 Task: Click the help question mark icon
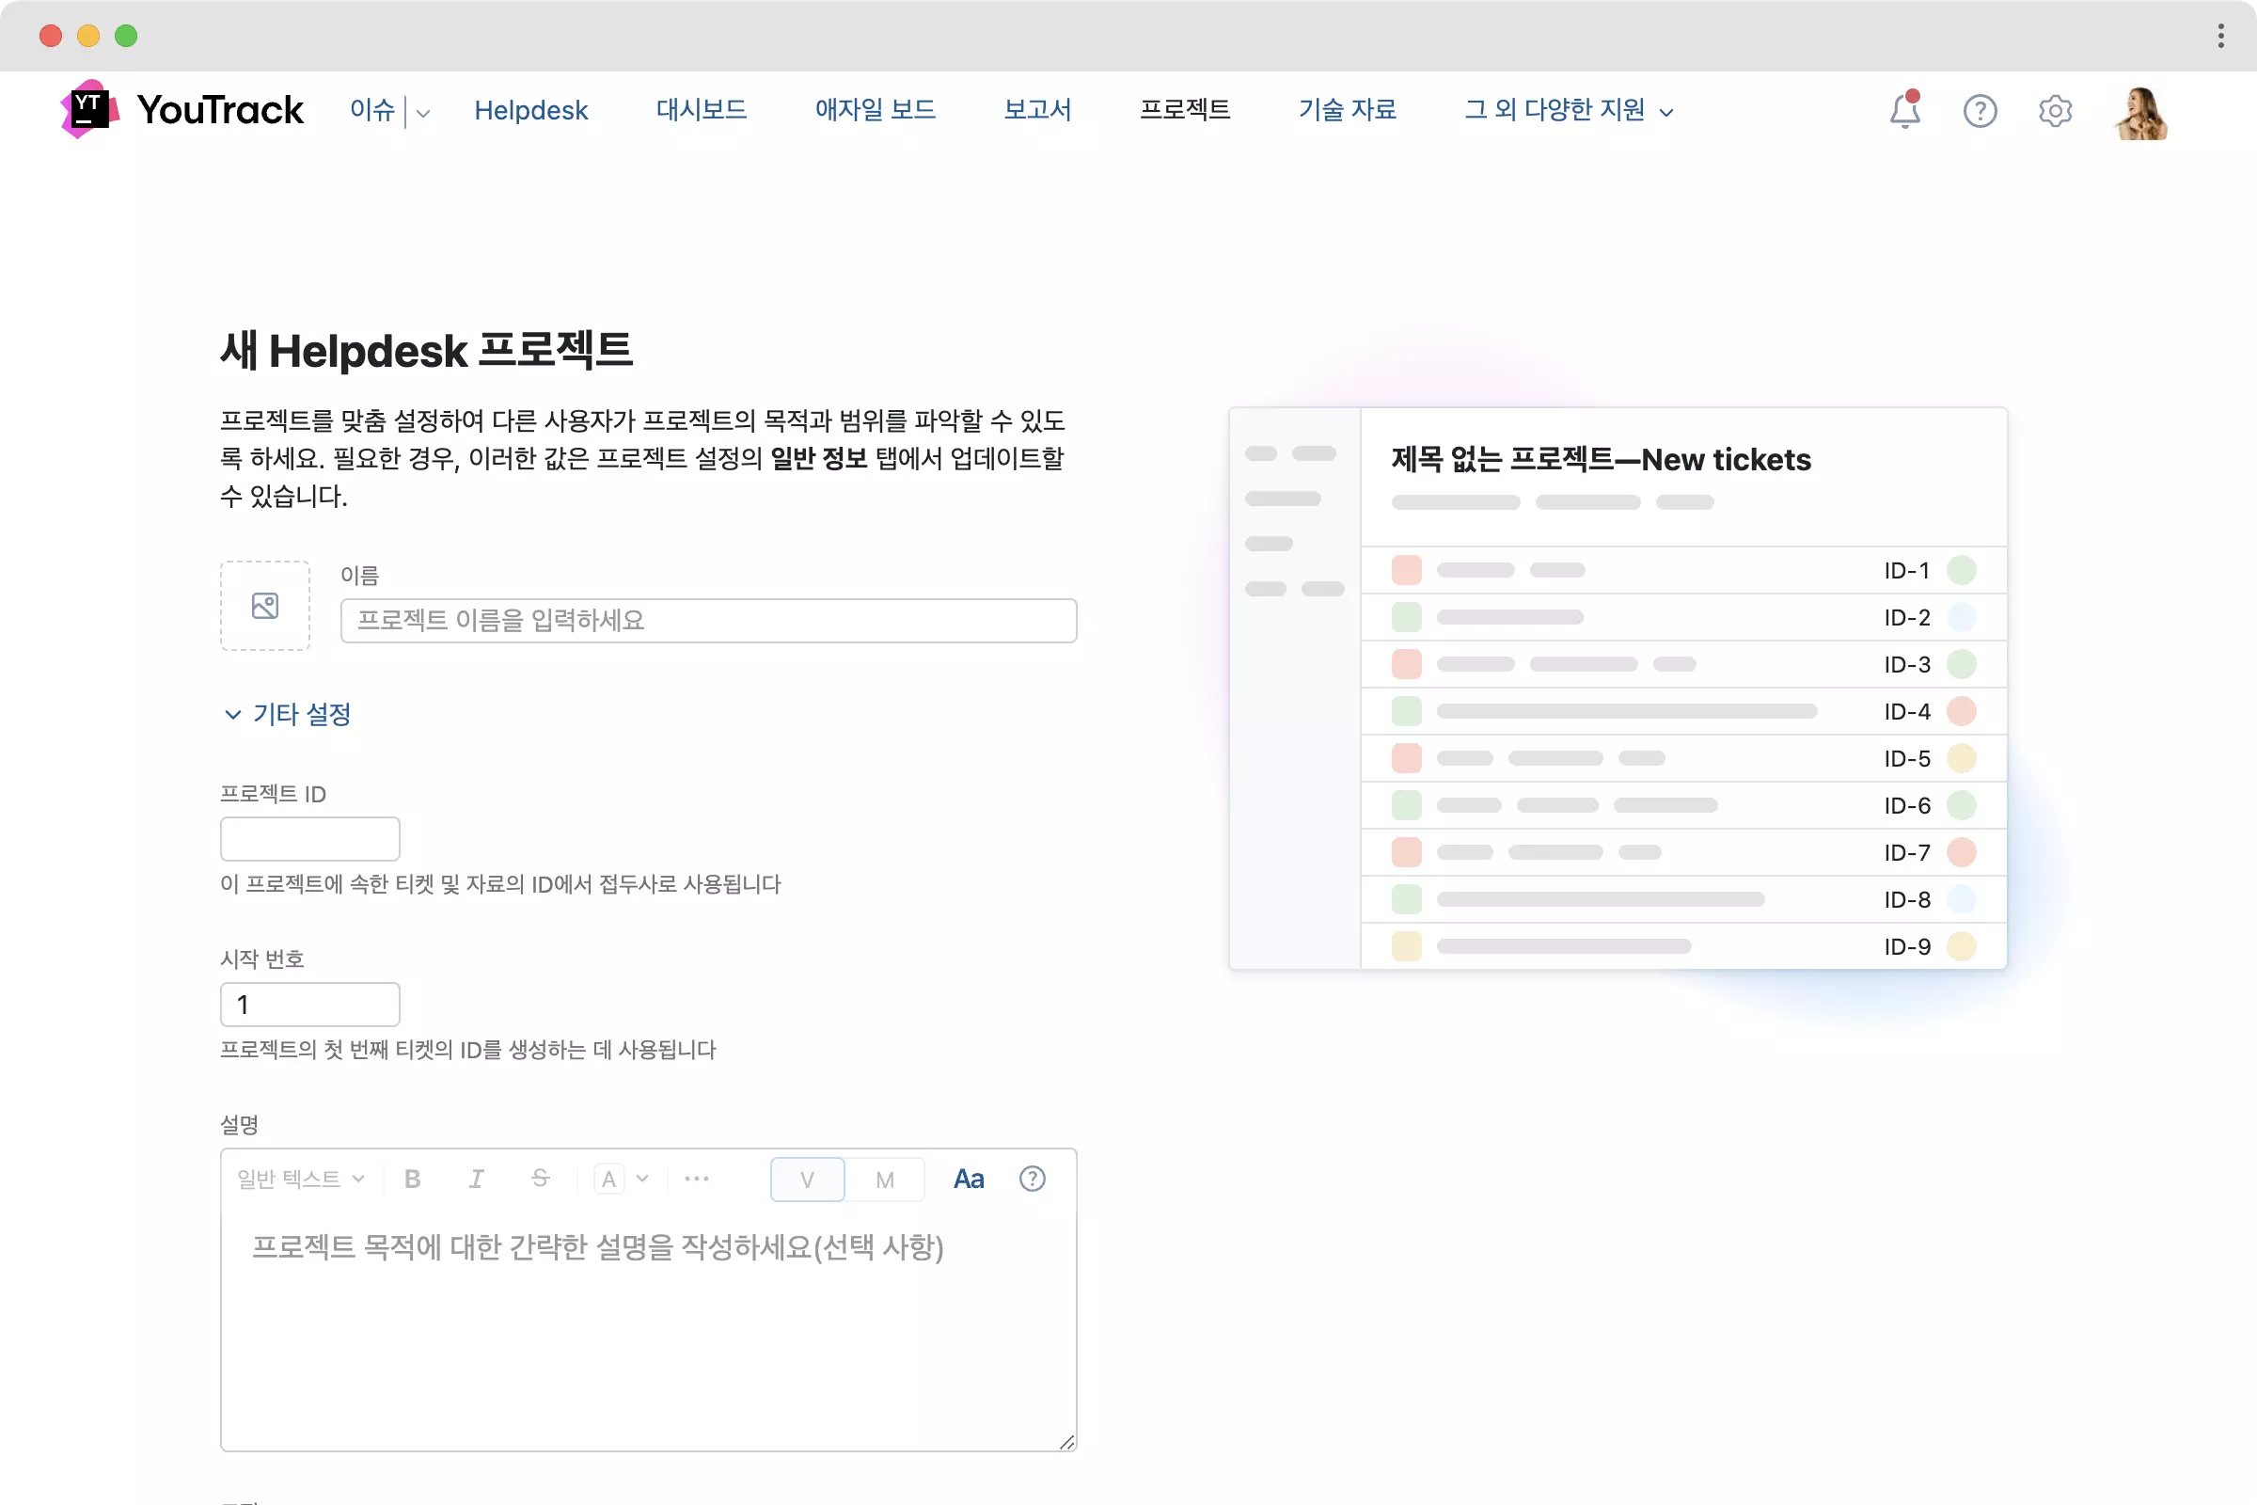1979,111
